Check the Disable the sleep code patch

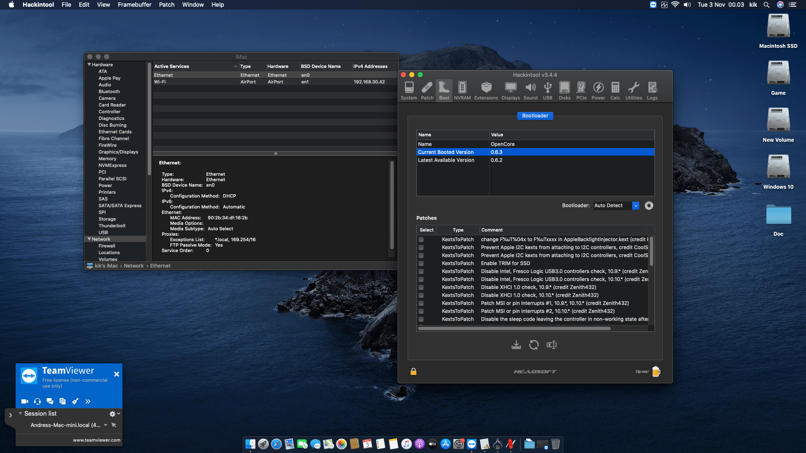[421, 319]
